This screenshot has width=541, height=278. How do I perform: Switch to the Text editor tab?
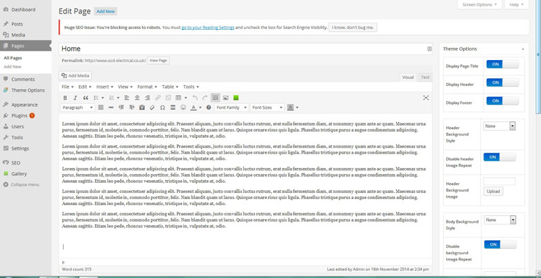[425, 78]
